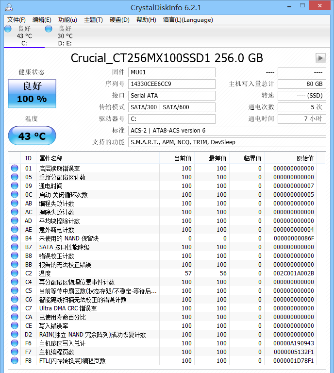Click the status orb for attribute AB

tap(15, 203)
